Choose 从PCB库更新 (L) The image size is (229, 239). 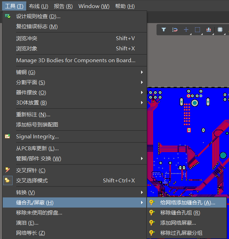point(75,149)
